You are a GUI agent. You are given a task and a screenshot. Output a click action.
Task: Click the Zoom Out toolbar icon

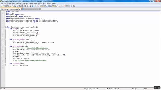pyautogui.click(x=38, y=6)
